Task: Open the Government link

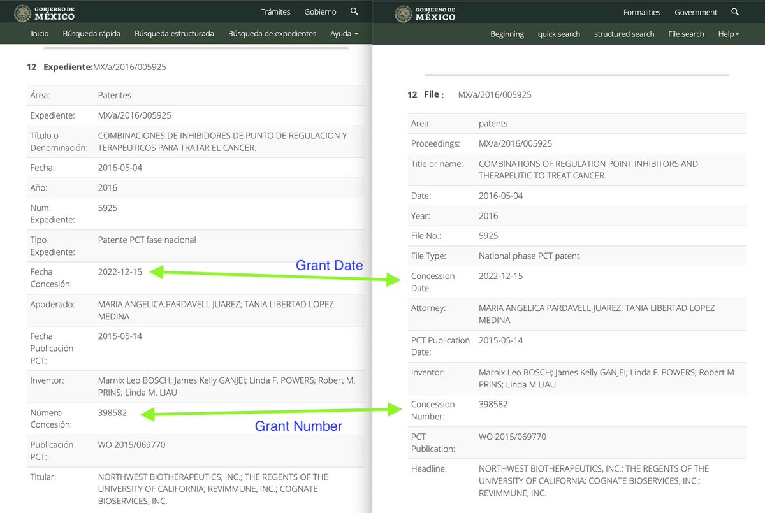Action: (696, 13)
